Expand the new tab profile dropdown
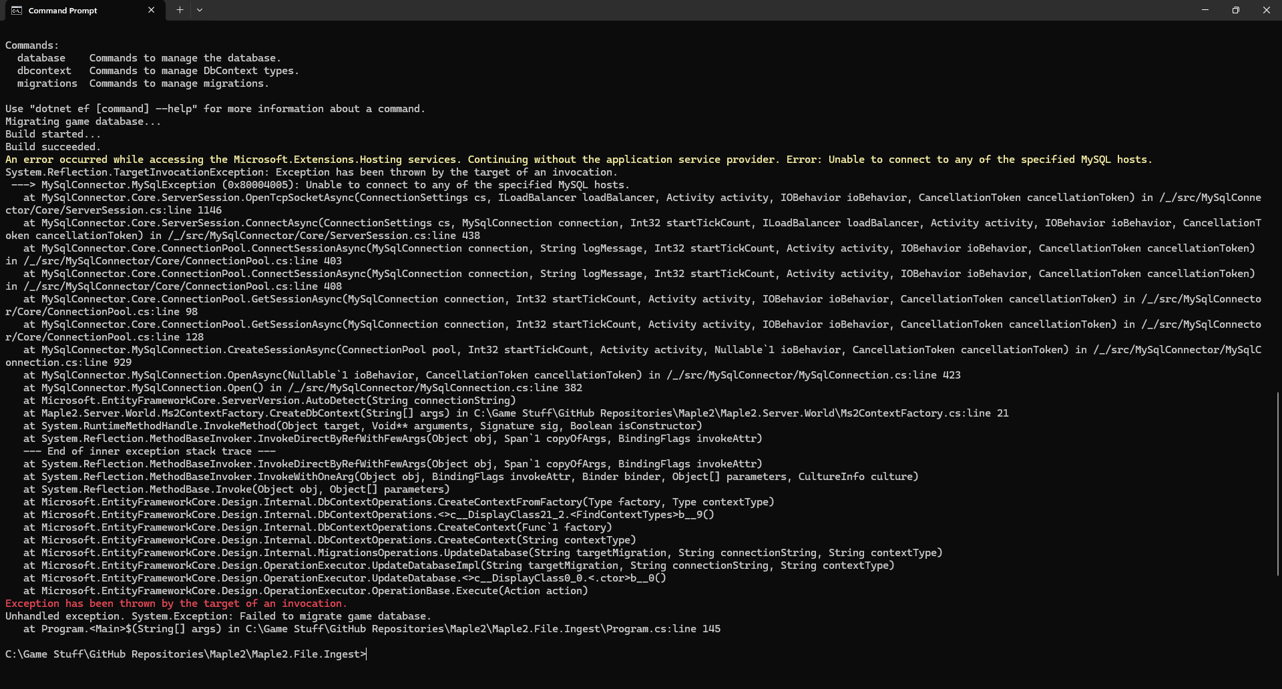1282x689 pixels. coord(200,10)
